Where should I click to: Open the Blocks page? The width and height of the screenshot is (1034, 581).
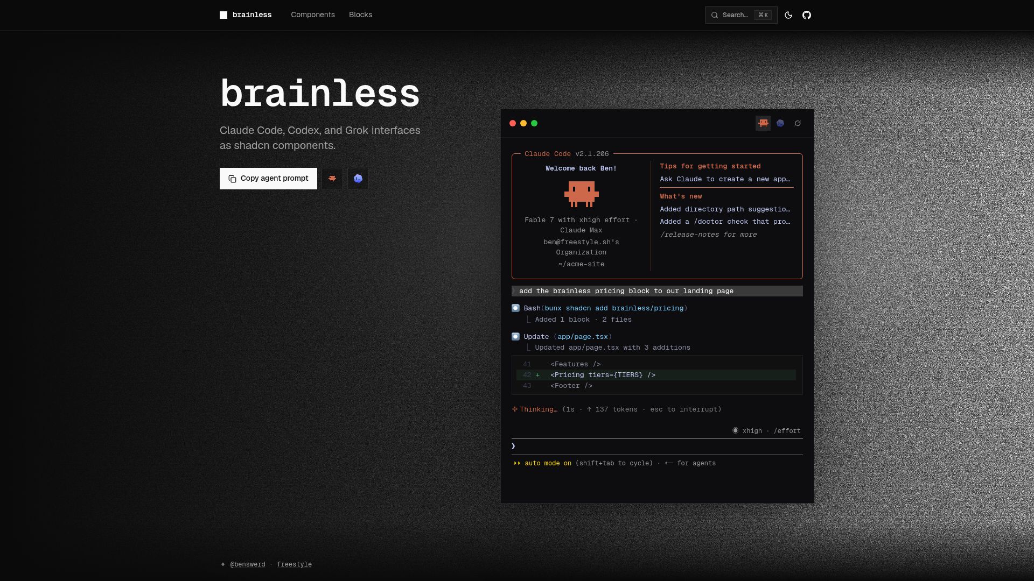pos(360,15)
